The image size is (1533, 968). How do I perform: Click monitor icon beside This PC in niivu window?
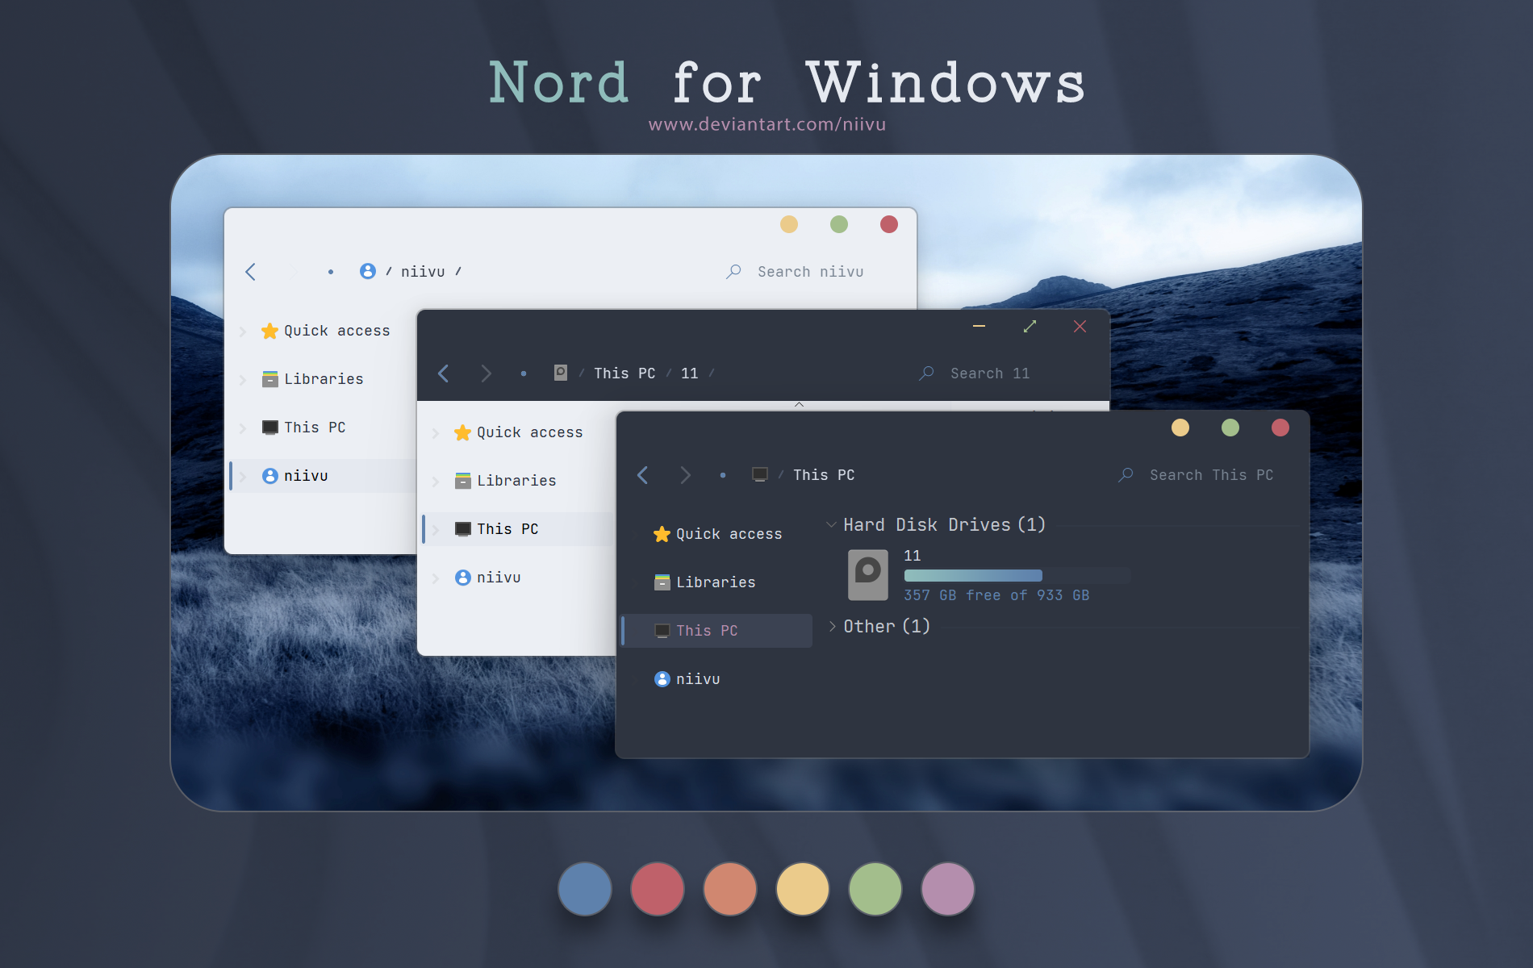(x=270, y=428)
